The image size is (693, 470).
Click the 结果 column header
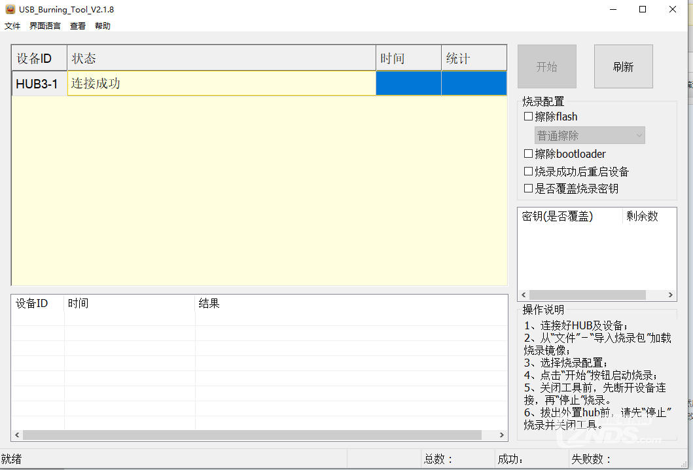pos(209,302)
